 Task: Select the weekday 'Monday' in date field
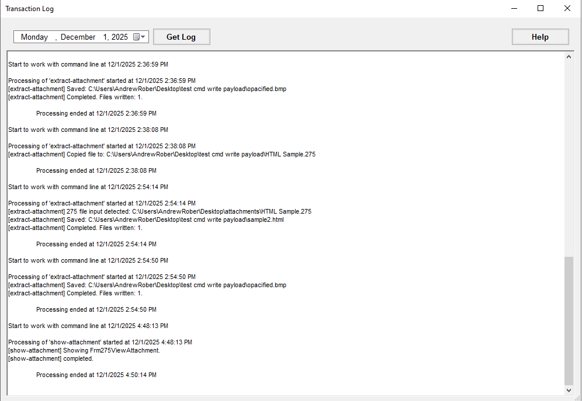coord(34,37)
